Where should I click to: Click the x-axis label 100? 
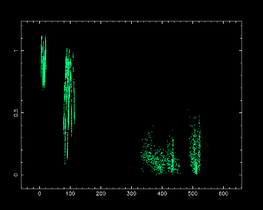70,194
